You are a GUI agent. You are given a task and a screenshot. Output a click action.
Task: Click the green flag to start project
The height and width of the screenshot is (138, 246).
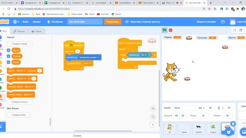(x=165, y=30)
